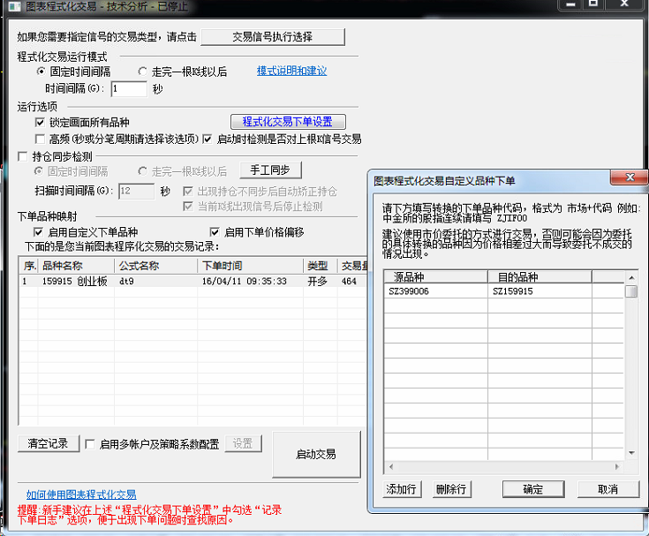The image size is (649, 536).
Task: Click the 时间间隔 seconds input field
Action: [x=128, y=88]
